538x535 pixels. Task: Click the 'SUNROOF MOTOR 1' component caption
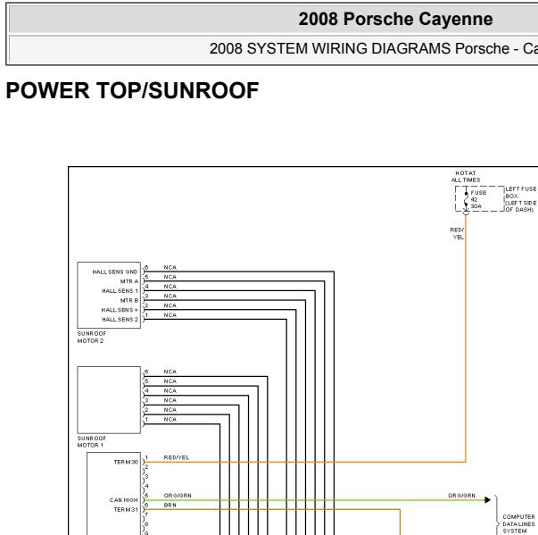92,441
